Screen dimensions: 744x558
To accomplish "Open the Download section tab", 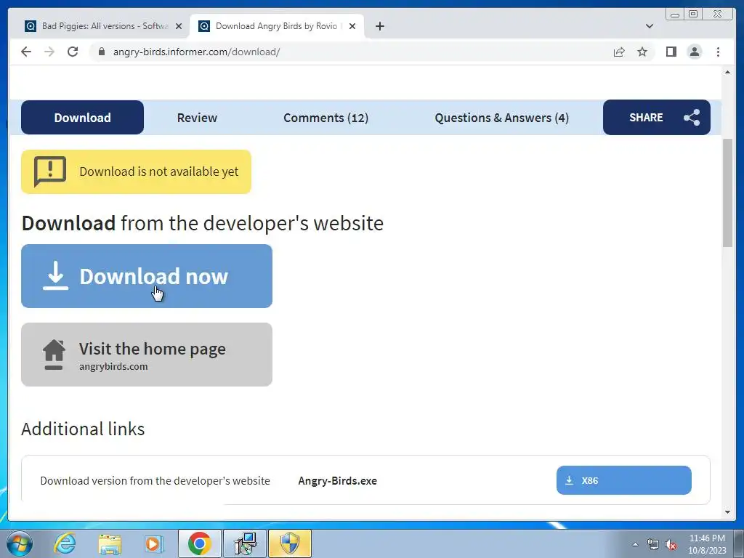I will pos(82,117).
